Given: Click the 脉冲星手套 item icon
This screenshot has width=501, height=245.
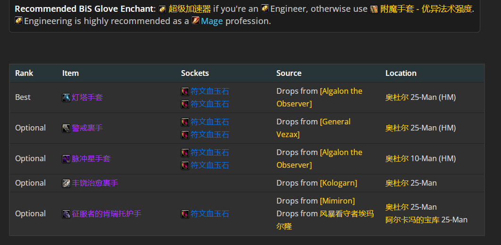Looking at the screenshot, I should pyautogui.click(x=67, y=159).
